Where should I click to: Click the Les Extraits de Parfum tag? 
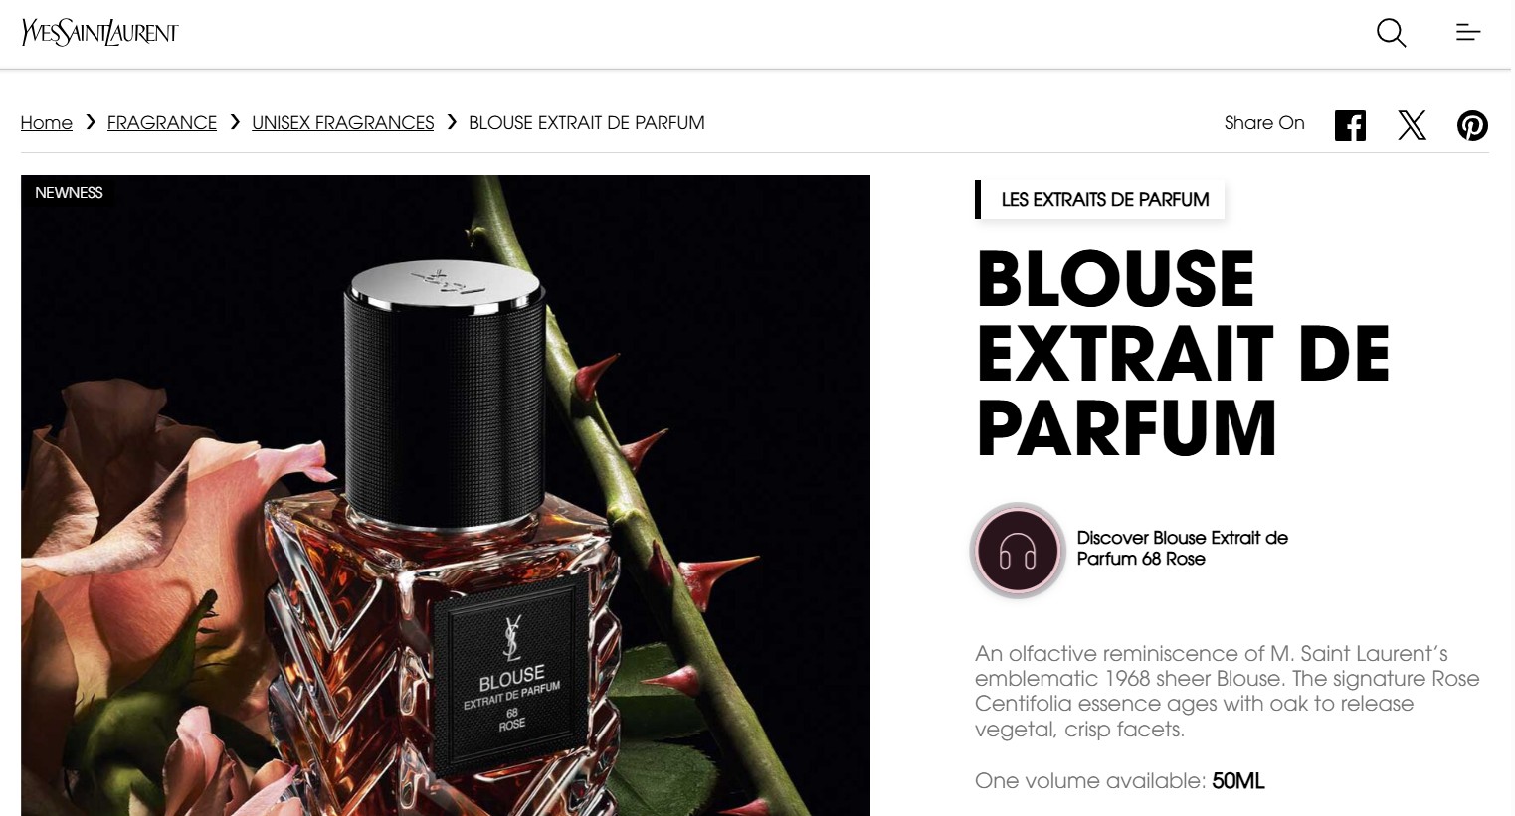coord(1100,200)
